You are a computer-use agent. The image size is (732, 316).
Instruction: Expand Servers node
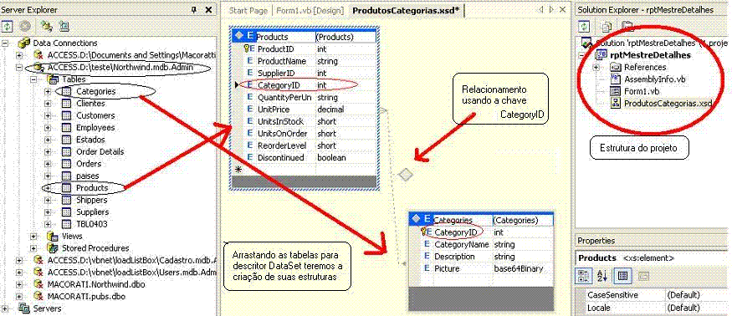click(5, 308)
